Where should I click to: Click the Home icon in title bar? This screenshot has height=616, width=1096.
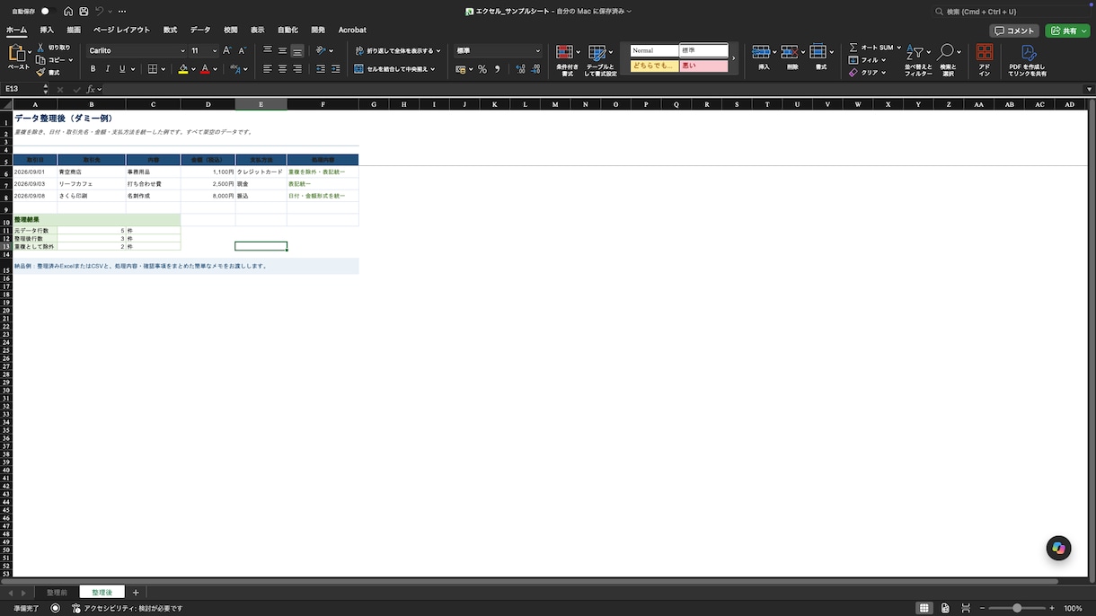[68, 12]
